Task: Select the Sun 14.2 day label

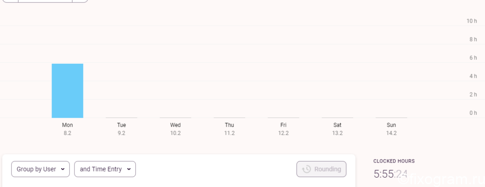Action: pos(391,129)
